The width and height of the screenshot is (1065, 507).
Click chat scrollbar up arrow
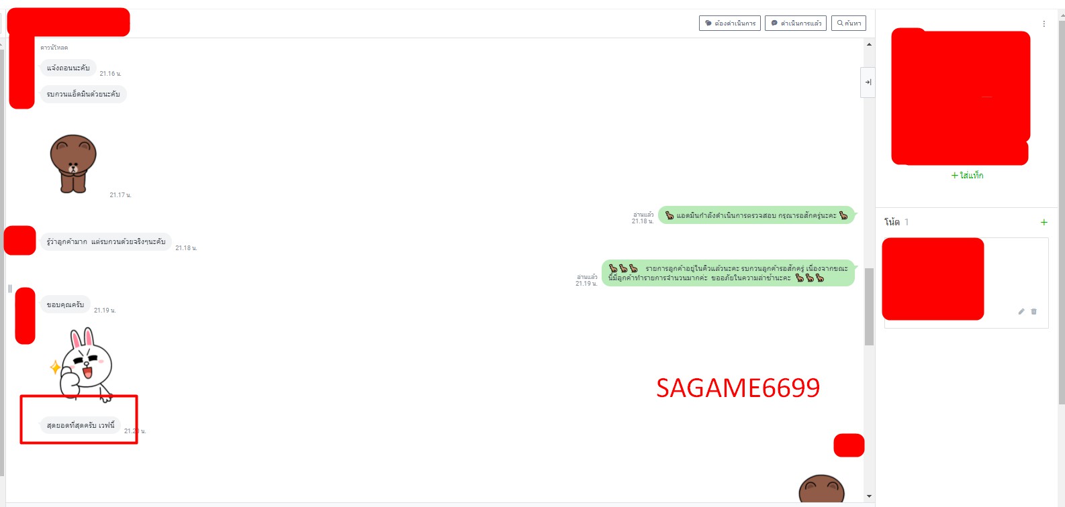pyautogui.click(x=869, y=45)
